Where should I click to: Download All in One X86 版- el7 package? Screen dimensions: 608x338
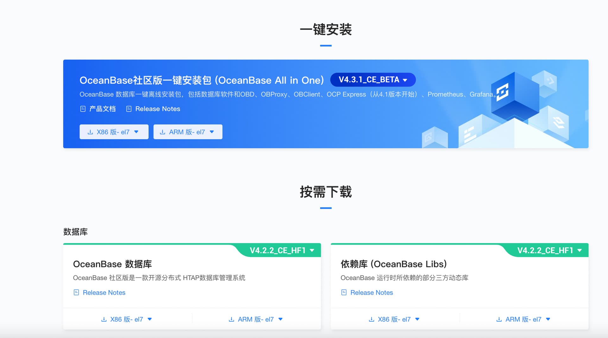[x=114, y=132]
